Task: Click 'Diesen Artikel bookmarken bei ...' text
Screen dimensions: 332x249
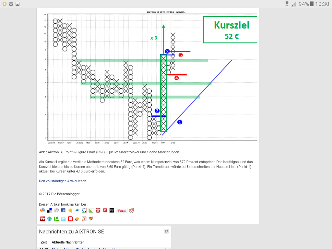Action: pyautogui.click(x=64, y=204)
